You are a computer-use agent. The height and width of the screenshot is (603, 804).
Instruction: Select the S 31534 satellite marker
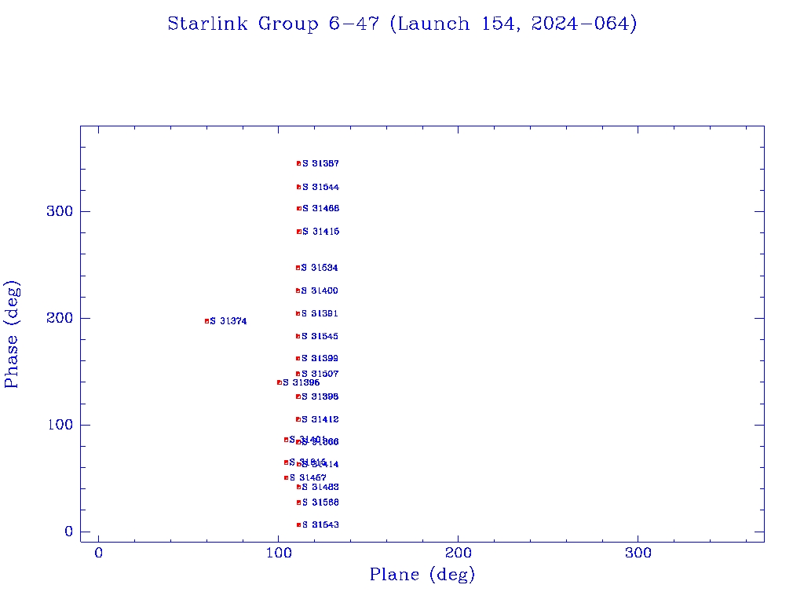tap(298, 268)
